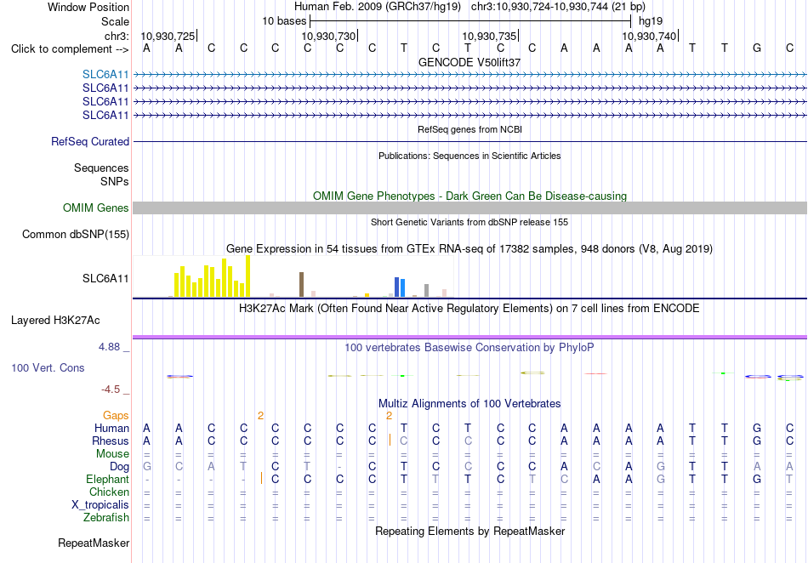Click 'Multiz Alignments of 100 Vertebrates' title

click(x=469, y=403)
